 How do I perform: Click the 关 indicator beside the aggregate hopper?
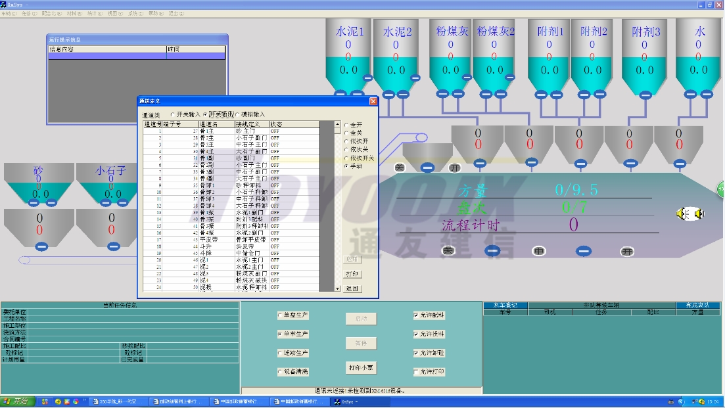tap(400, 168)
